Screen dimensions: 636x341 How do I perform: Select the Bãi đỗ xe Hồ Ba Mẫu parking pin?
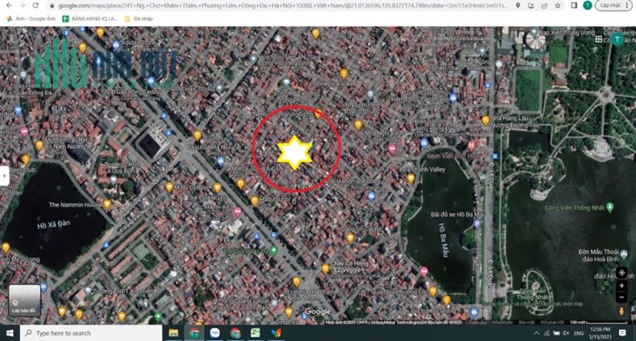pos(477,223)
